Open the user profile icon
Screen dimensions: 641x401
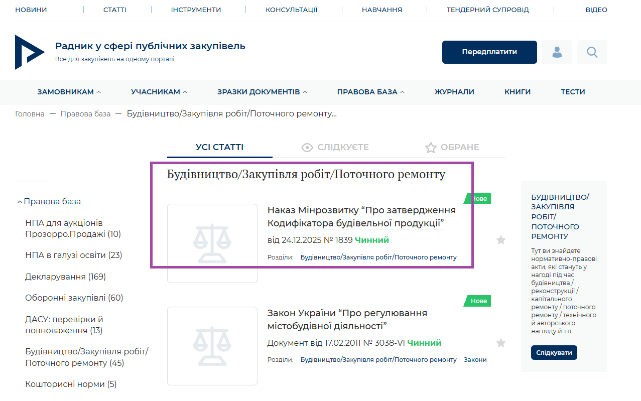[557, 52]
